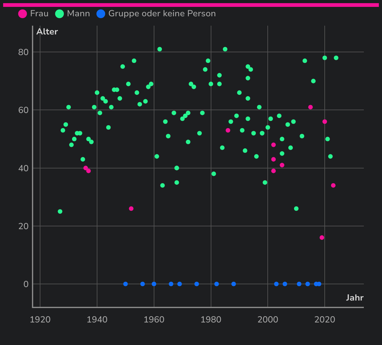Click the rightmost green point at 2024
The height and width of the screenshot is (345, 382).
pyautogui.click(x=336, y=58)
